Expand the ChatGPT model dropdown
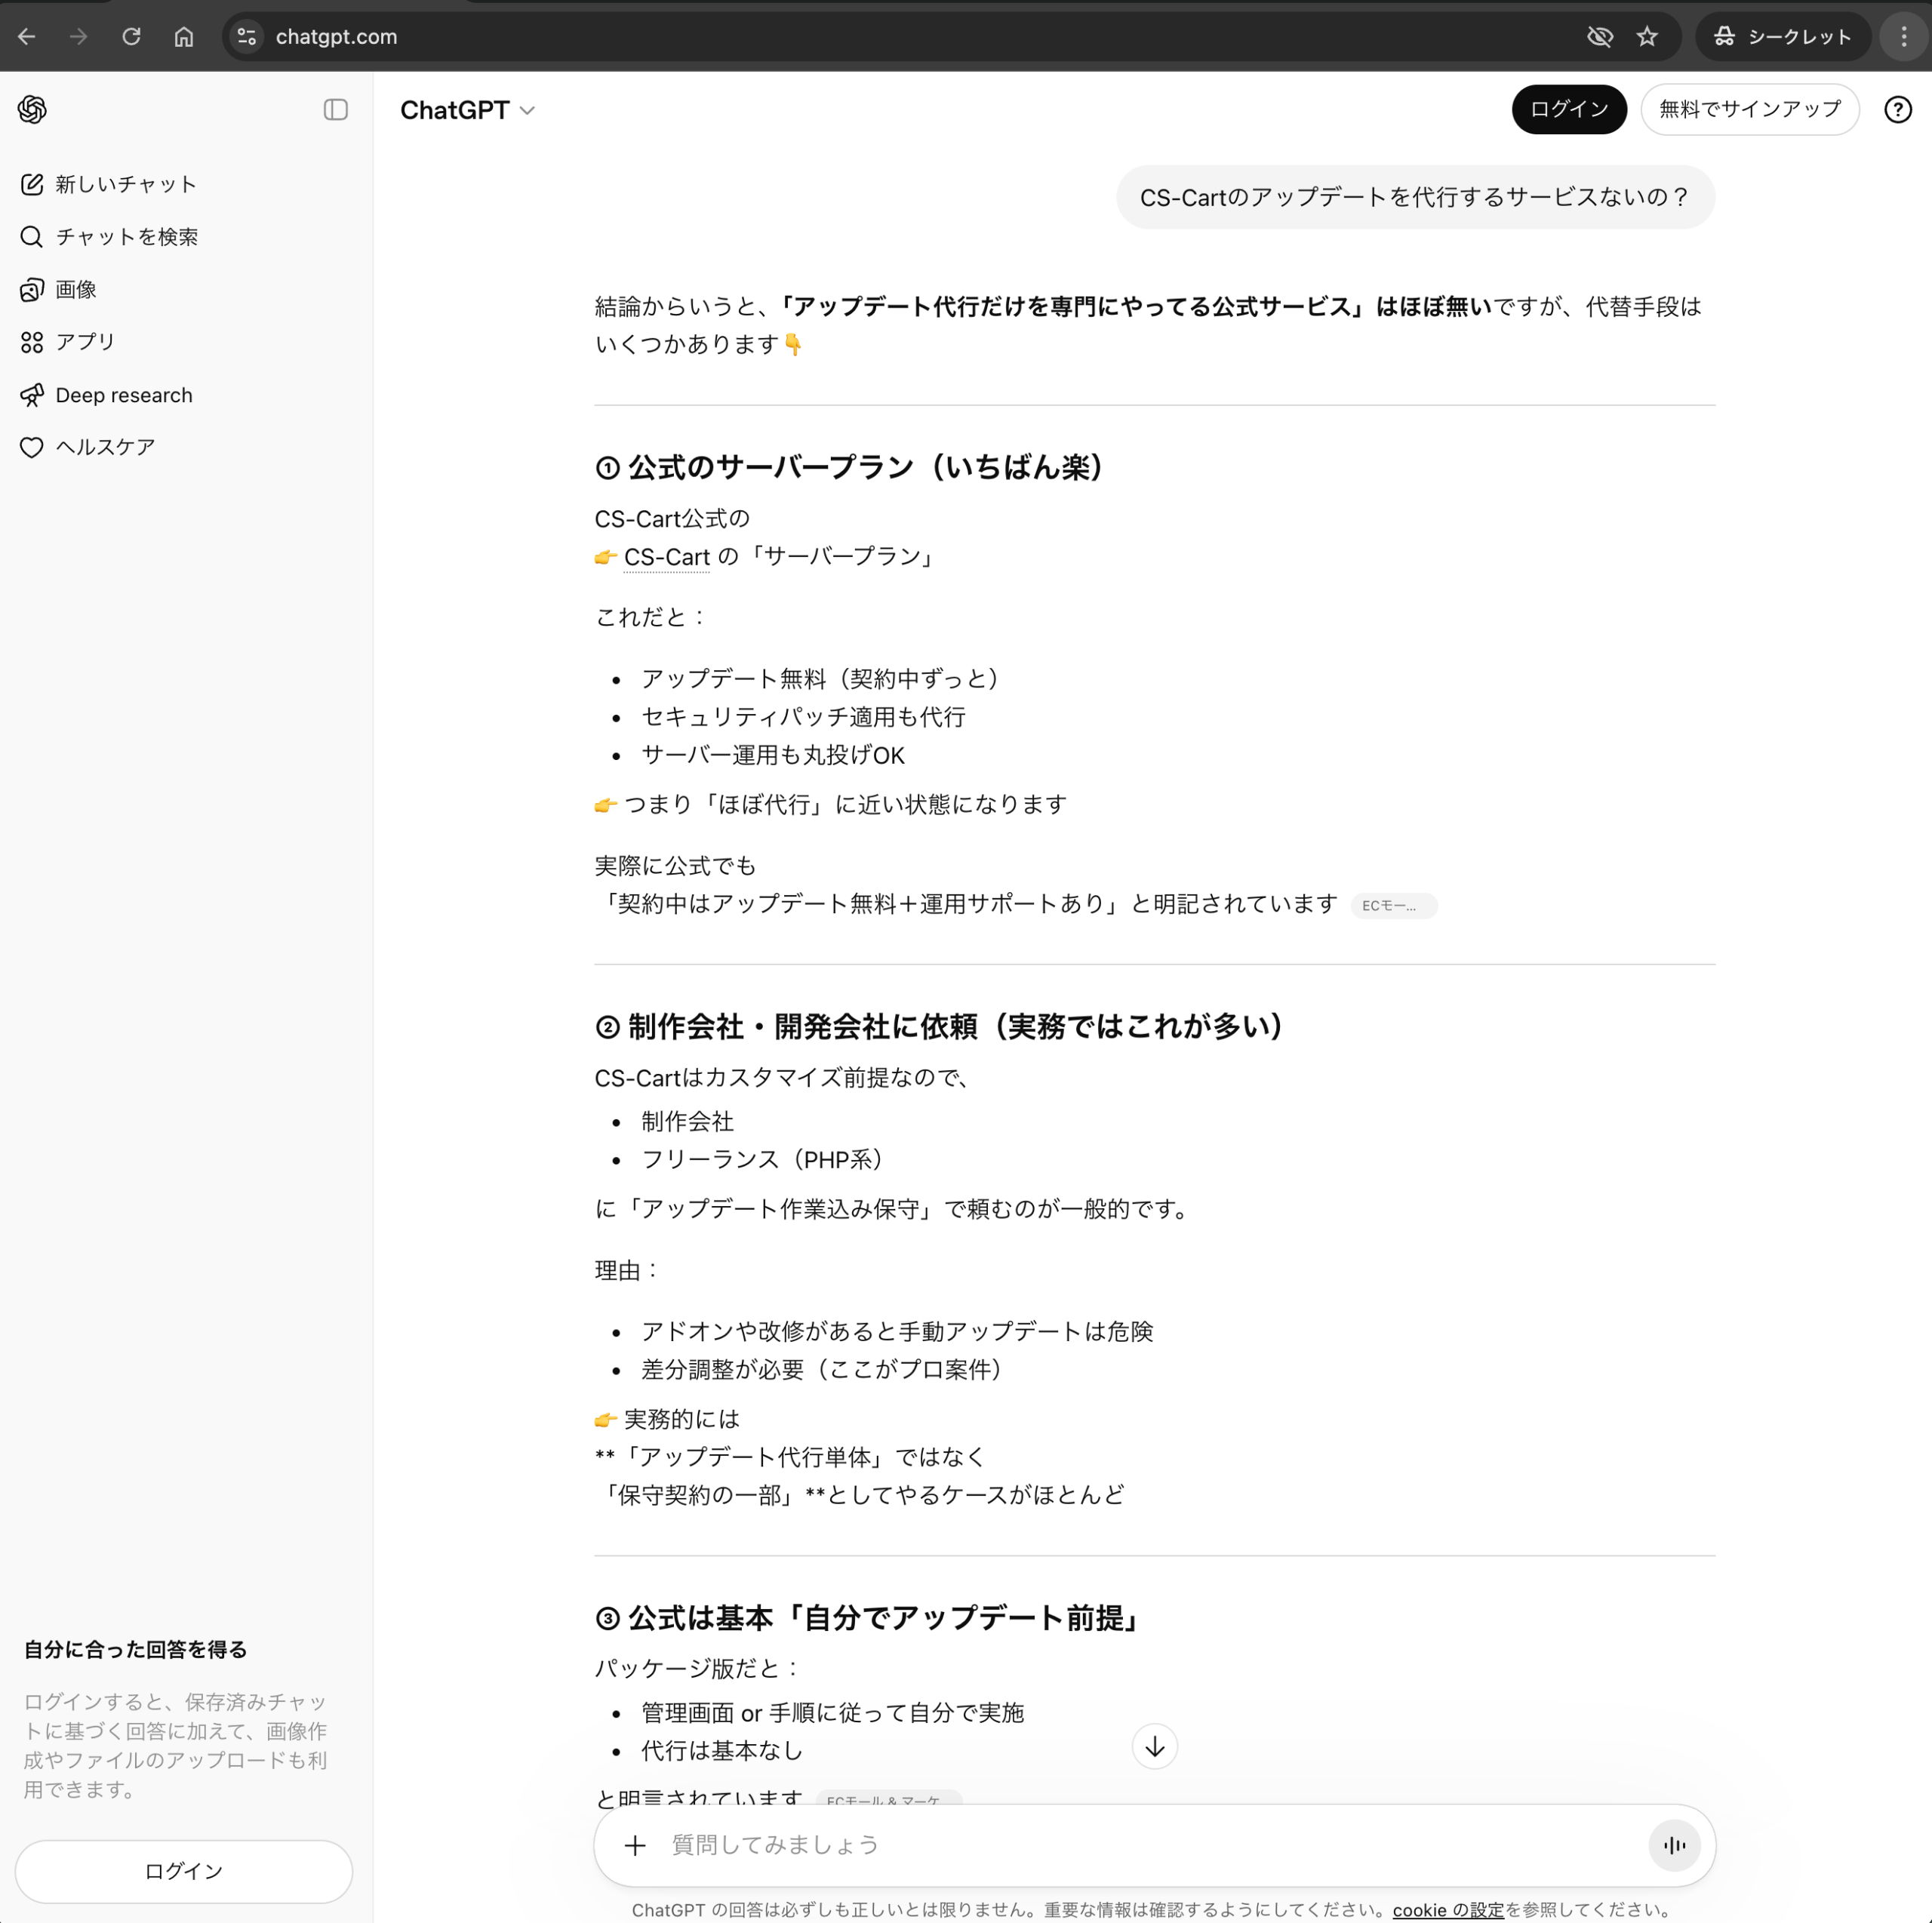The image size is (1932, 1923). coord(467,110)
